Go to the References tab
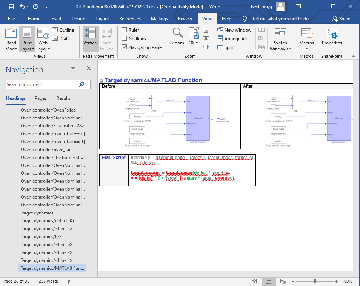360x286 pixels. pyautogui.click(x=130, y=19)
